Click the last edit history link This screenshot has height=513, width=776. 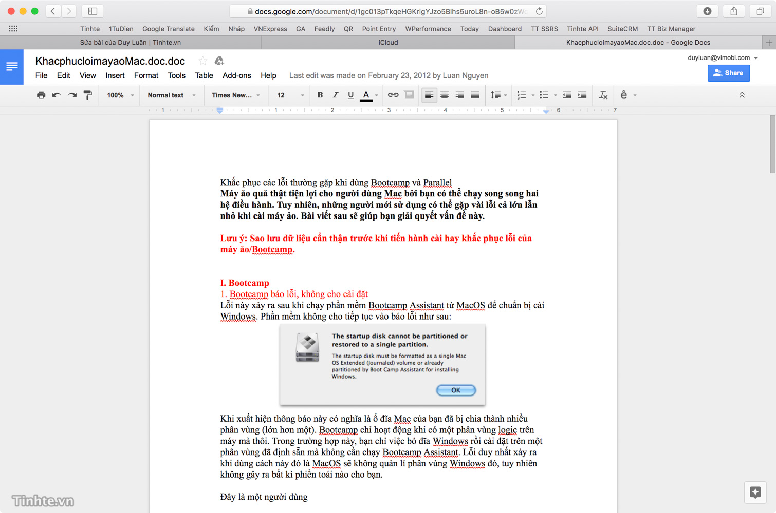389,75
